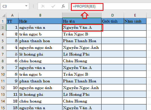The width and height of the screenshot is (151, 110).
Task: Open Insert Function fx dialog
Action: pyautogui.click(x=63, y=6)
